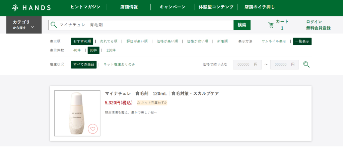343x149 pixels.
Task: Show 40件 per page
Action: (x=77, y=50)
